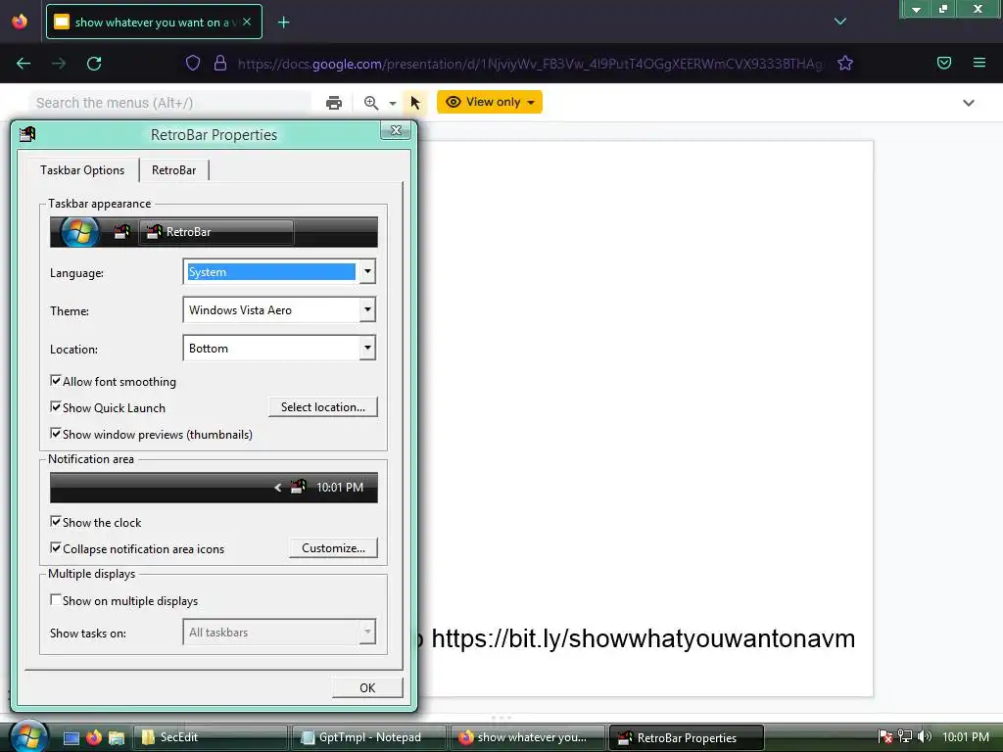This screenshot has width=1003, height=752.
Task: Expand the zoom dropdown arrow
Action: 392,103
